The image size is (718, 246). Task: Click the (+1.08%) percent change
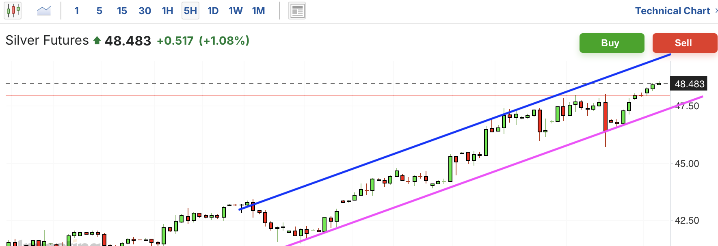coord(224,41)
